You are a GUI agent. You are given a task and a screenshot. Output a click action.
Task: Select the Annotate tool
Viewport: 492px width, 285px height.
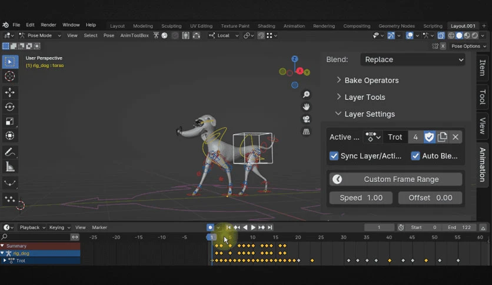click(x=10, y=153)
